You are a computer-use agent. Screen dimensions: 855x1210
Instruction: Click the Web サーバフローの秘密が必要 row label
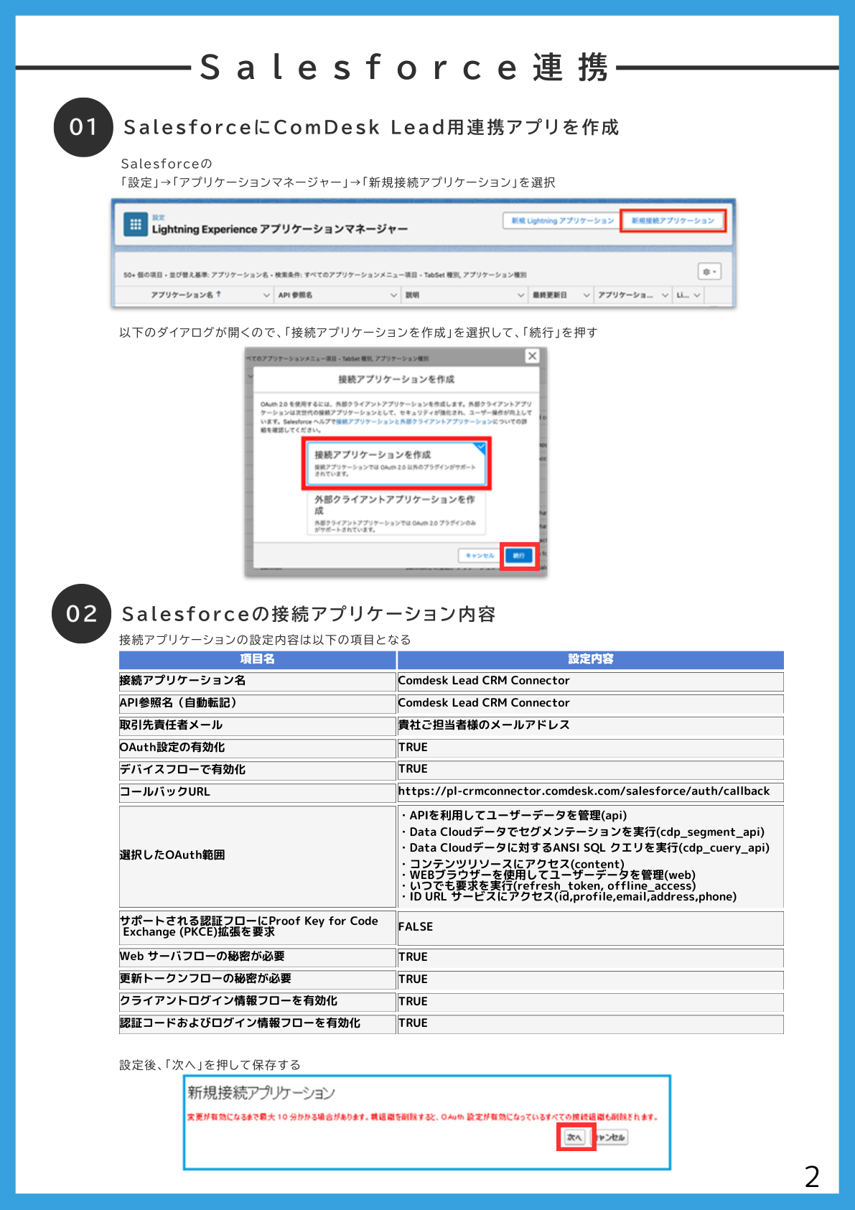coord(202,956)
